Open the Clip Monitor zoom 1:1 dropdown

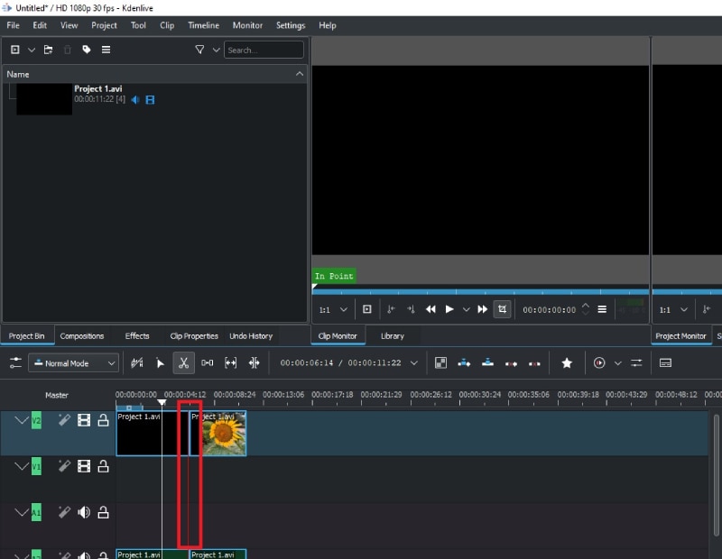point(333,309)
